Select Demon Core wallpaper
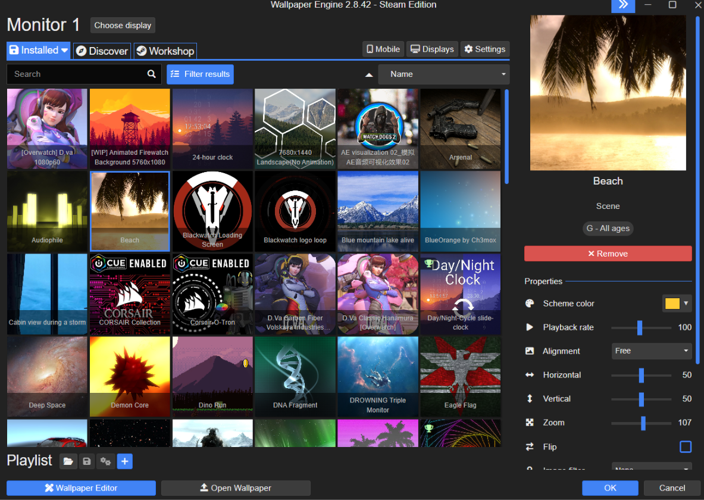704x500 pixels. [130, 377]
